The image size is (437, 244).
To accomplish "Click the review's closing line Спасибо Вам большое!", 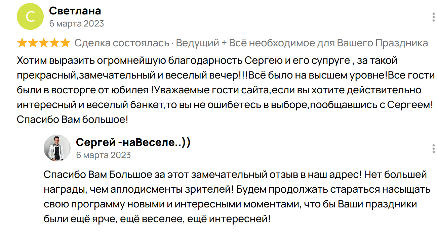I will (x=72, y=119).
